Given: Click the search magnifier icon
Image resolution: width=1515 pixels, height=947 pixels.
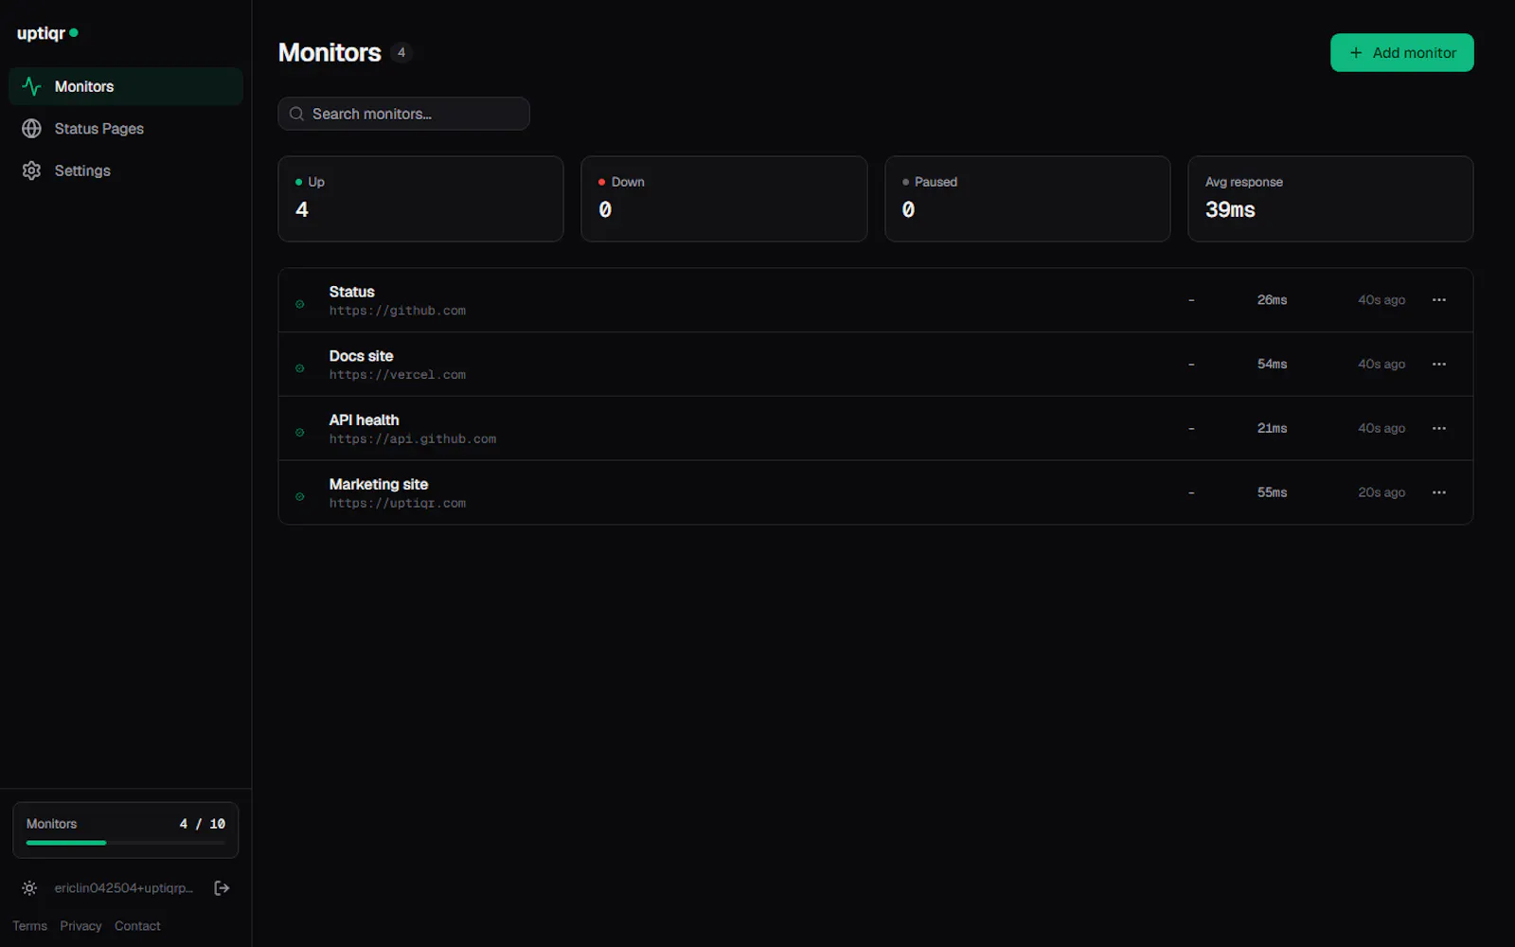Looking at the screenshot, I should coord(296,114).
